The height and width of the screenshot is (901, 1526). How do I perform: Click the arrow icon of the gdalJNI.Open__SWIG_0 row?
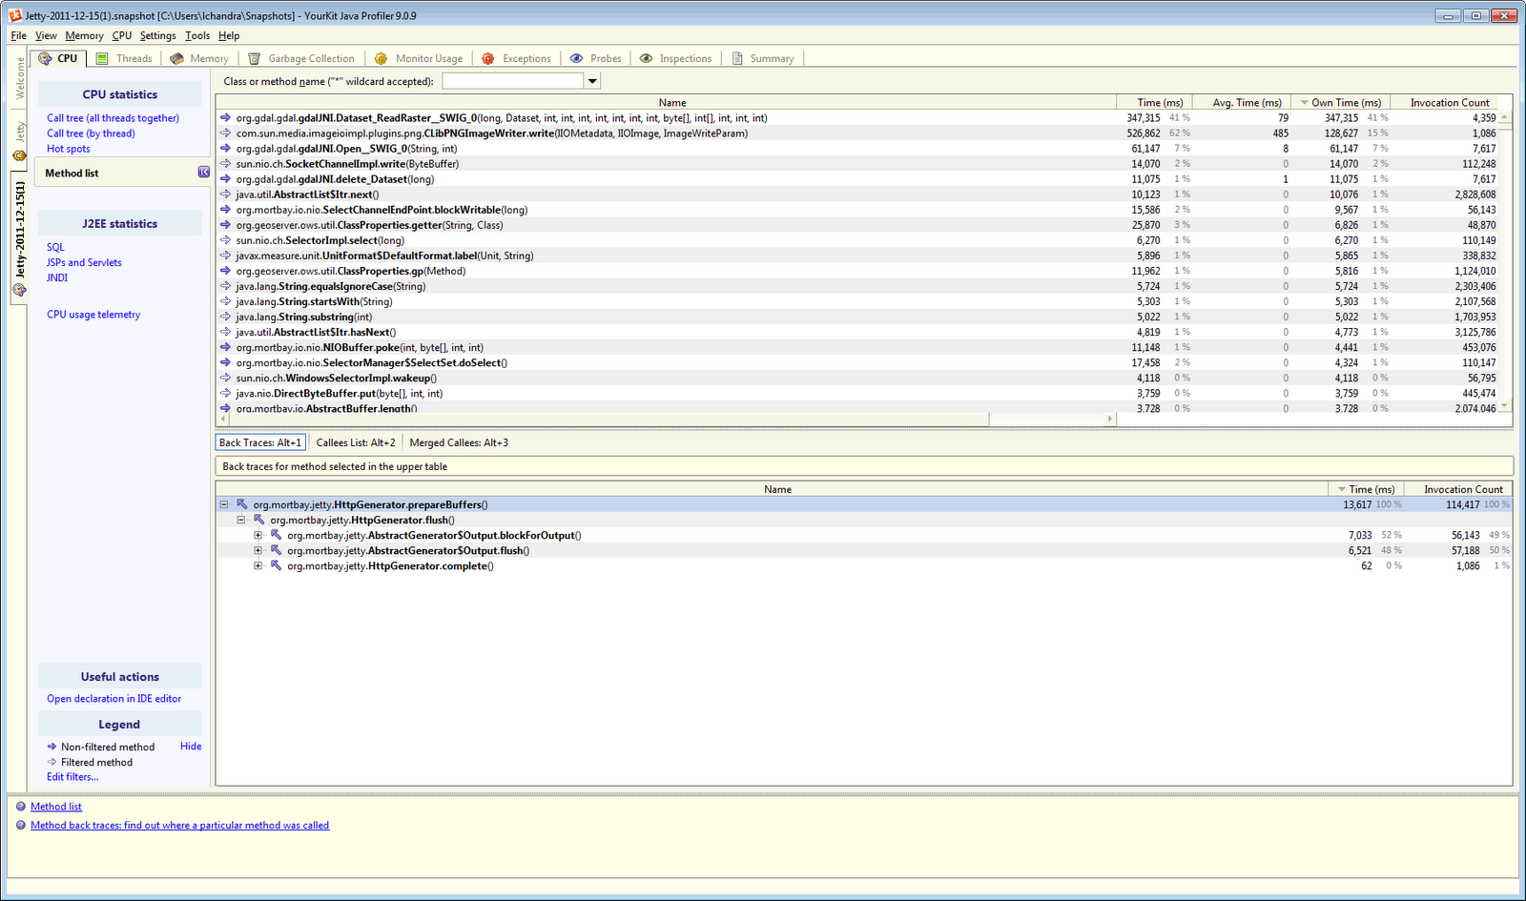(x=226, y=149)
